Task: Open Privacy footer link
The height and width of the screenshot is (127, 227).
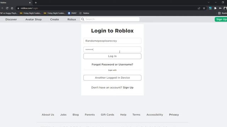Action: (x=174, y=115)
